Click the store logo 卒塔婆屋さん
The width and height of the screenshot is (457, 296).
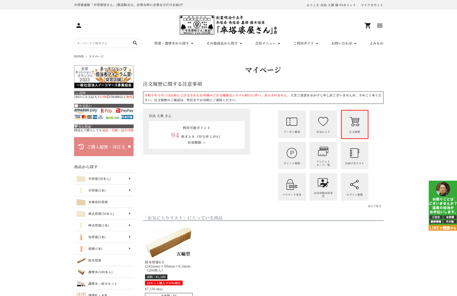(x=228, y=25)
